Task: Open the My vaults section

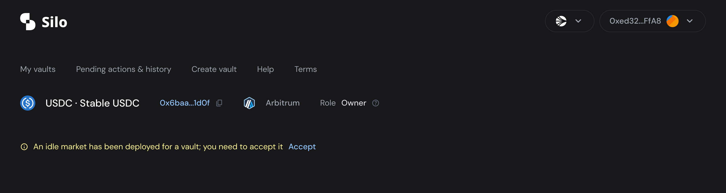Action: click(37, 69)
